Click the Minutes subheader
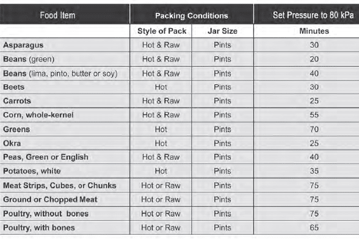 point(314,31)
